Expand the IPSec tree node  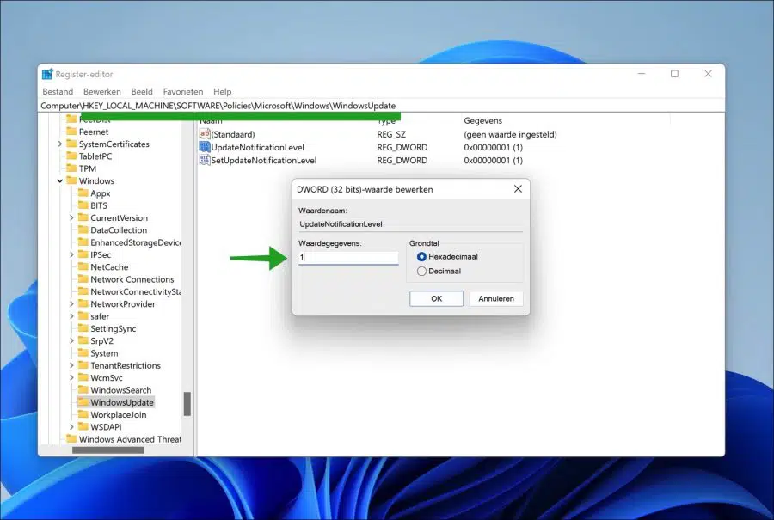click(71, 254)
